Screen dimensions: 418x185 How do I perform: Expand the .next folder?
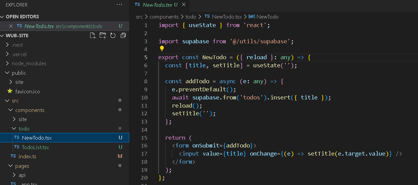17,45
